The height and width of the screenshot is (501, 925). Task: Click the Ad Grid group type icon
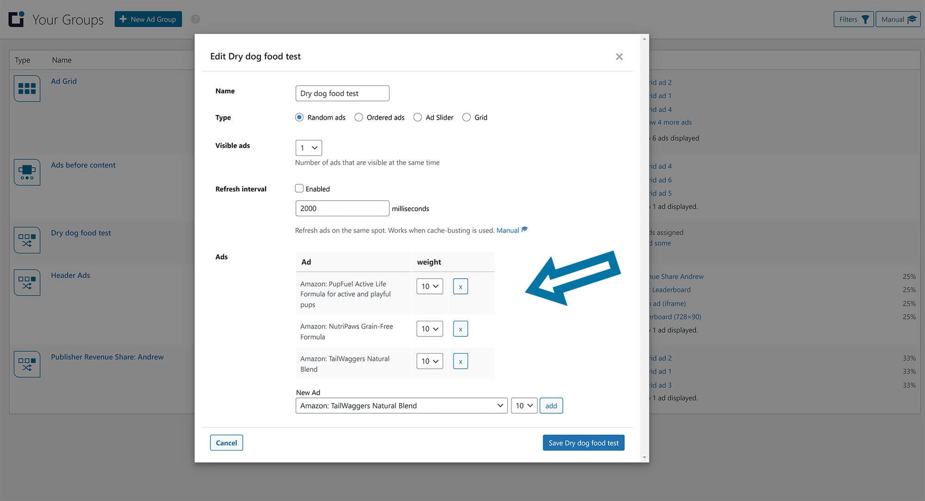point(27,88)
